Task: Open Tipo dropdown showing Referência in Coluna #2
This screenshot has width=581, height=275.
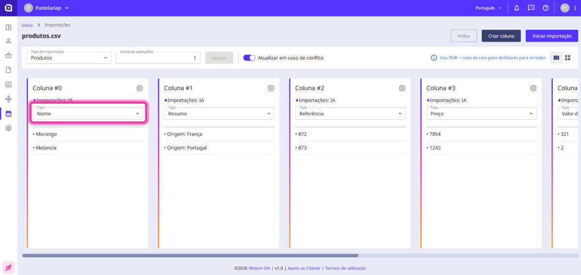Action: click(350, 113)
